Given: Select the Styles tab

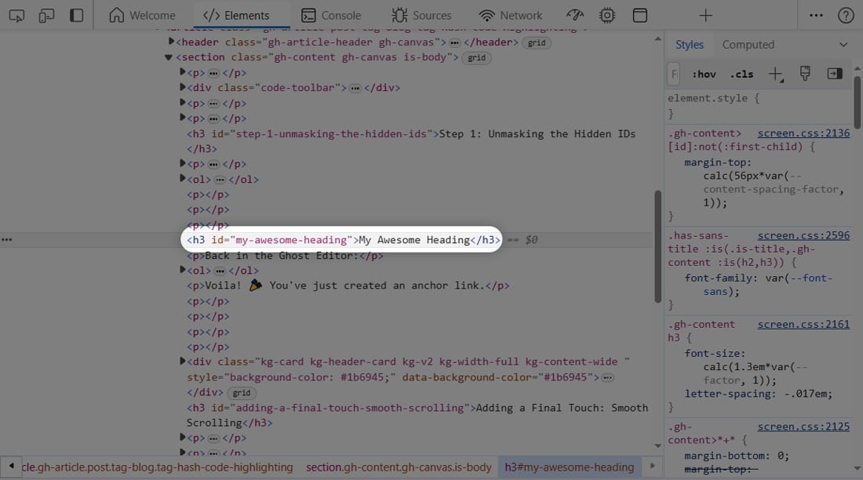Looking at the screenshot, I should tap(689, 45).
